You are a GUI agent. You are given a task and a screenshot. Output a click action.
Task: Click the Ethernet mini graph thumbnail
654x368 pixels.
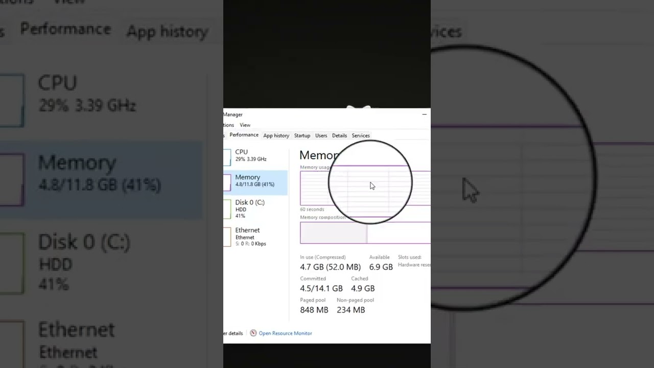pos(227,237)
